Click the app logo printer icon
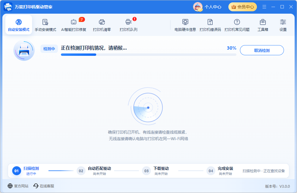Image resolution: width=297 pixels, height=193 pixels. 8,7
